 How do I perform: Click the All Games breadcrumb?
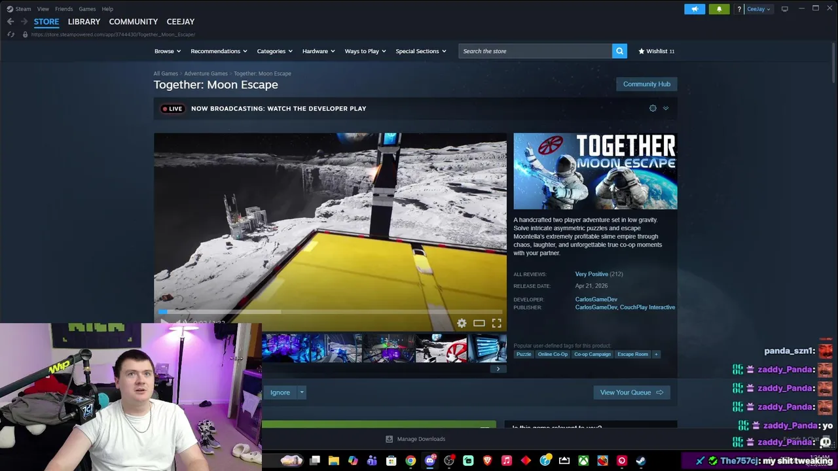(x=166, y=73)
